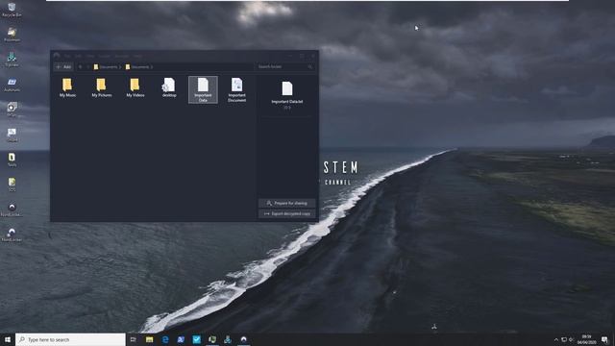The image size is (615, 346).
Task: Open the My Music folder
Action: 67,87
